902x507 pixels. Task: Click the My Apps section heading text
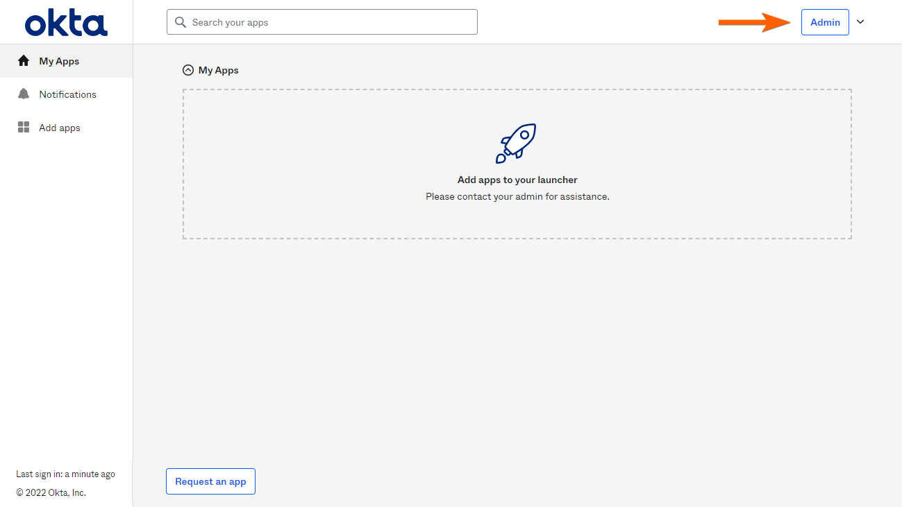coord(219,70)
